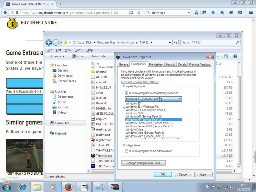Viewport: 256px width, 192px height.
Task: Click Explorer refresh address button
Action: pyautogui.click(x=175, y=42)
